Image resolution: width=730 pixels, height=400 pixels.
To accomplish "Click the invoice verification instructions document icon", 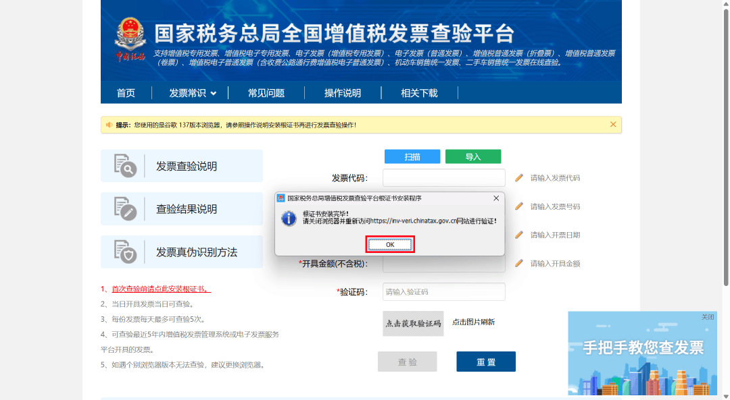I will click(125, 166).
